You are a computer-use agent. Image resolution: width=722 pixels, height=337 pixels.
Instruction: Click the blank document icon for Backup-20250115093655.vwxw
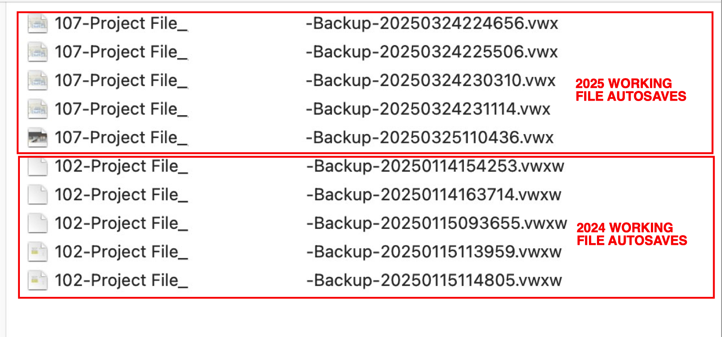tap(38, 224)
